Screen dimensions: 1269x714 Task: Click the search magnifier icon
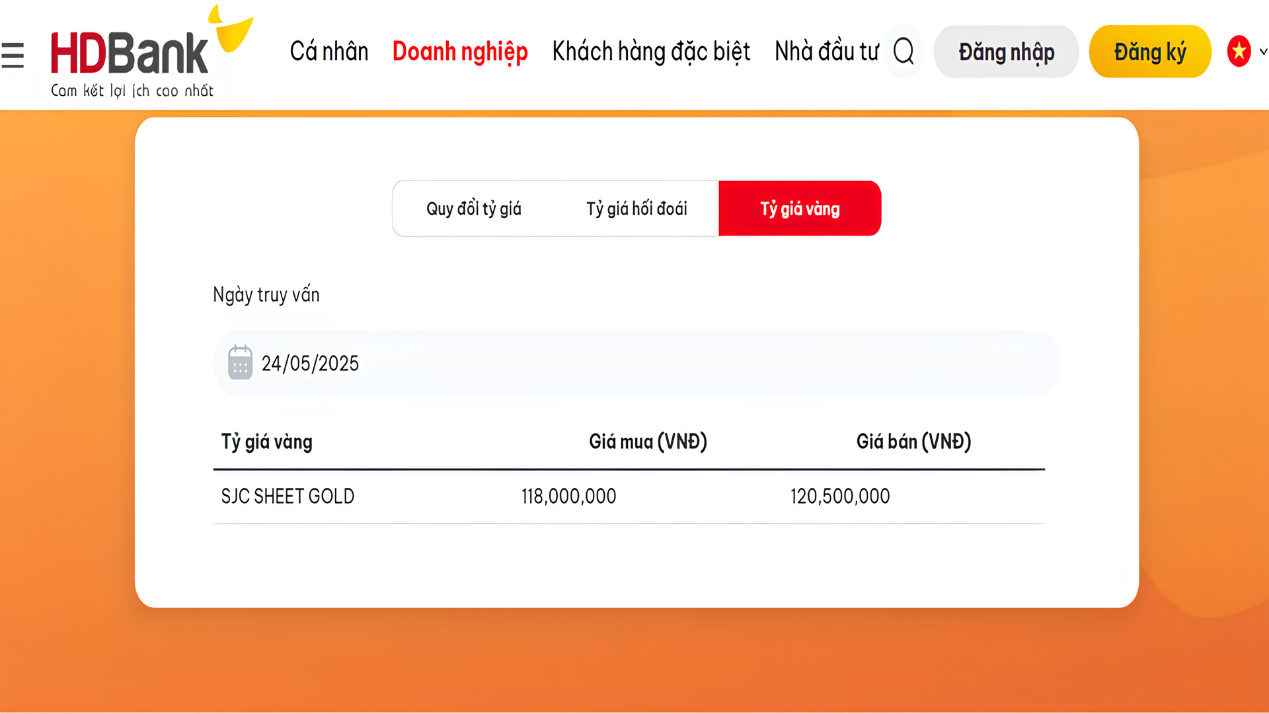[x=904, y=51]
